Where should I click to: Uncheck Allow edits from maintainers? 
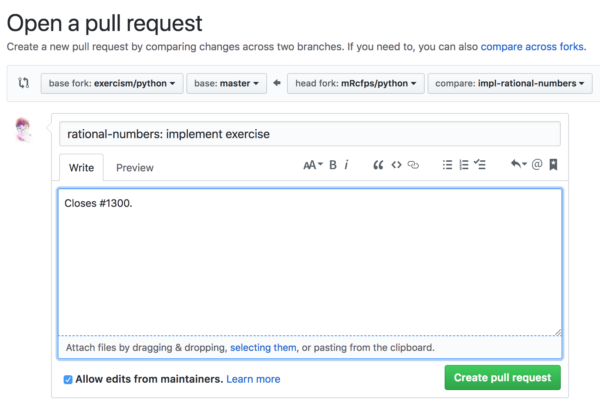(x=68, y=379)
